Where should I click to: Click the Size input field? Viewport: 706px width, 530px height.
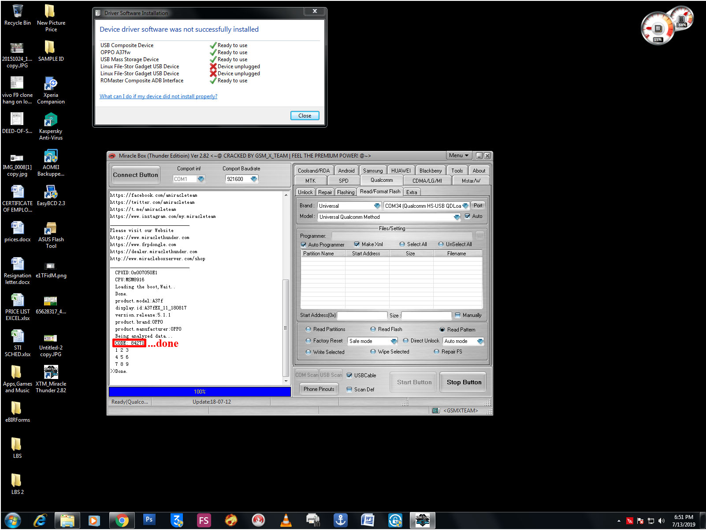426,316
